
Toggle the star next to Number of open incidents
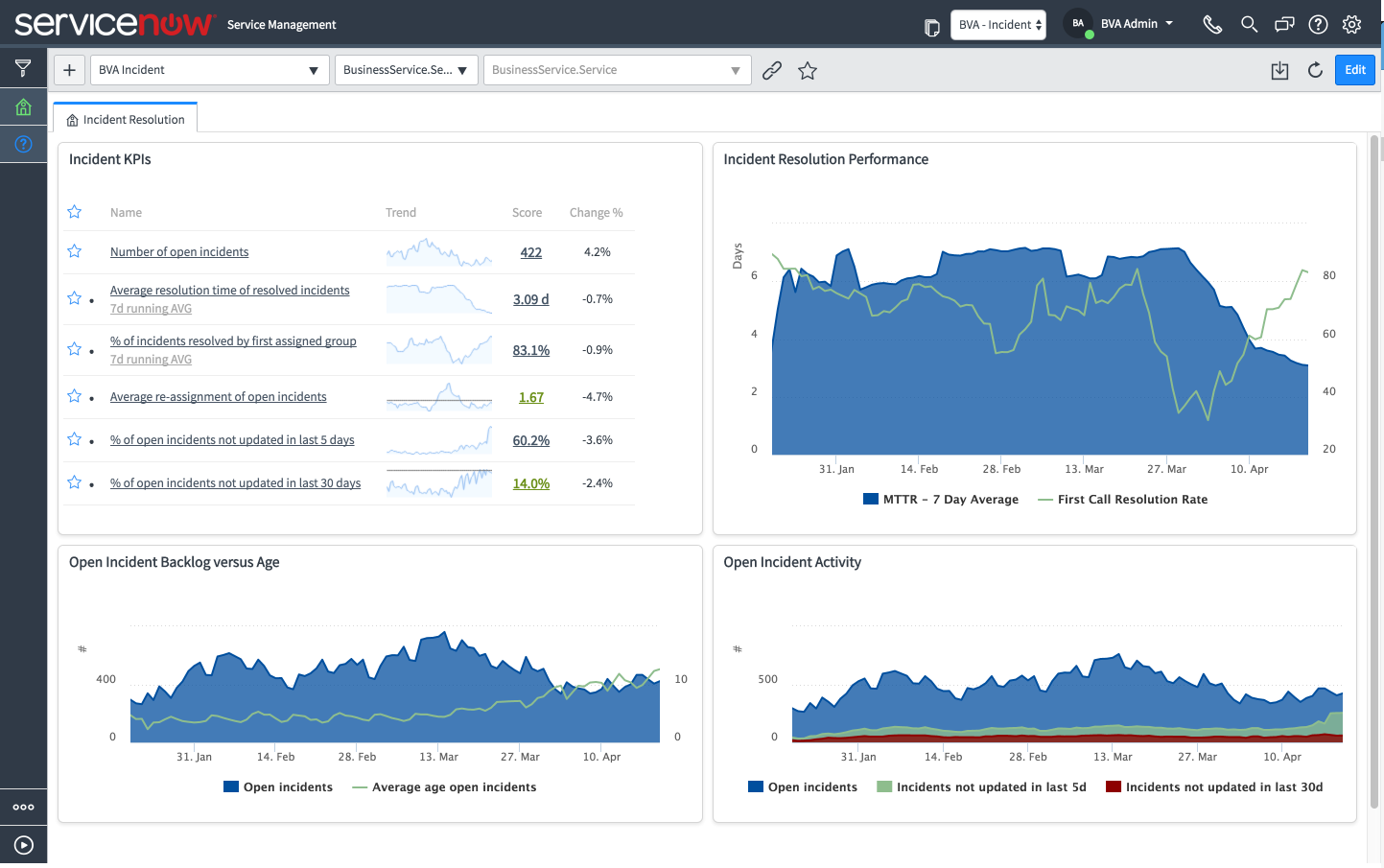(x=74, y=251)
